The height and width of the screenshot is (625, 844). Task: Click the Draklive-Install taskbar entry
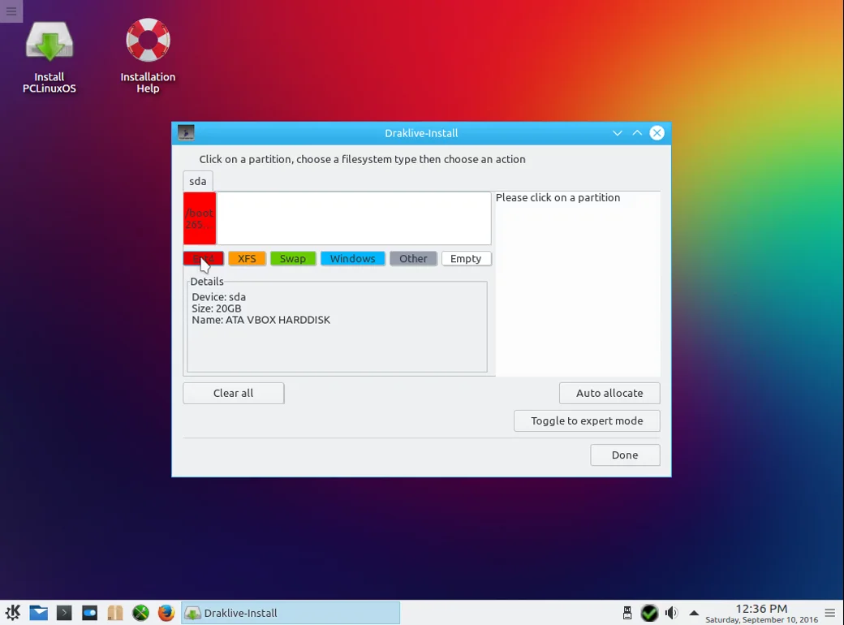[x=291, y=613]
